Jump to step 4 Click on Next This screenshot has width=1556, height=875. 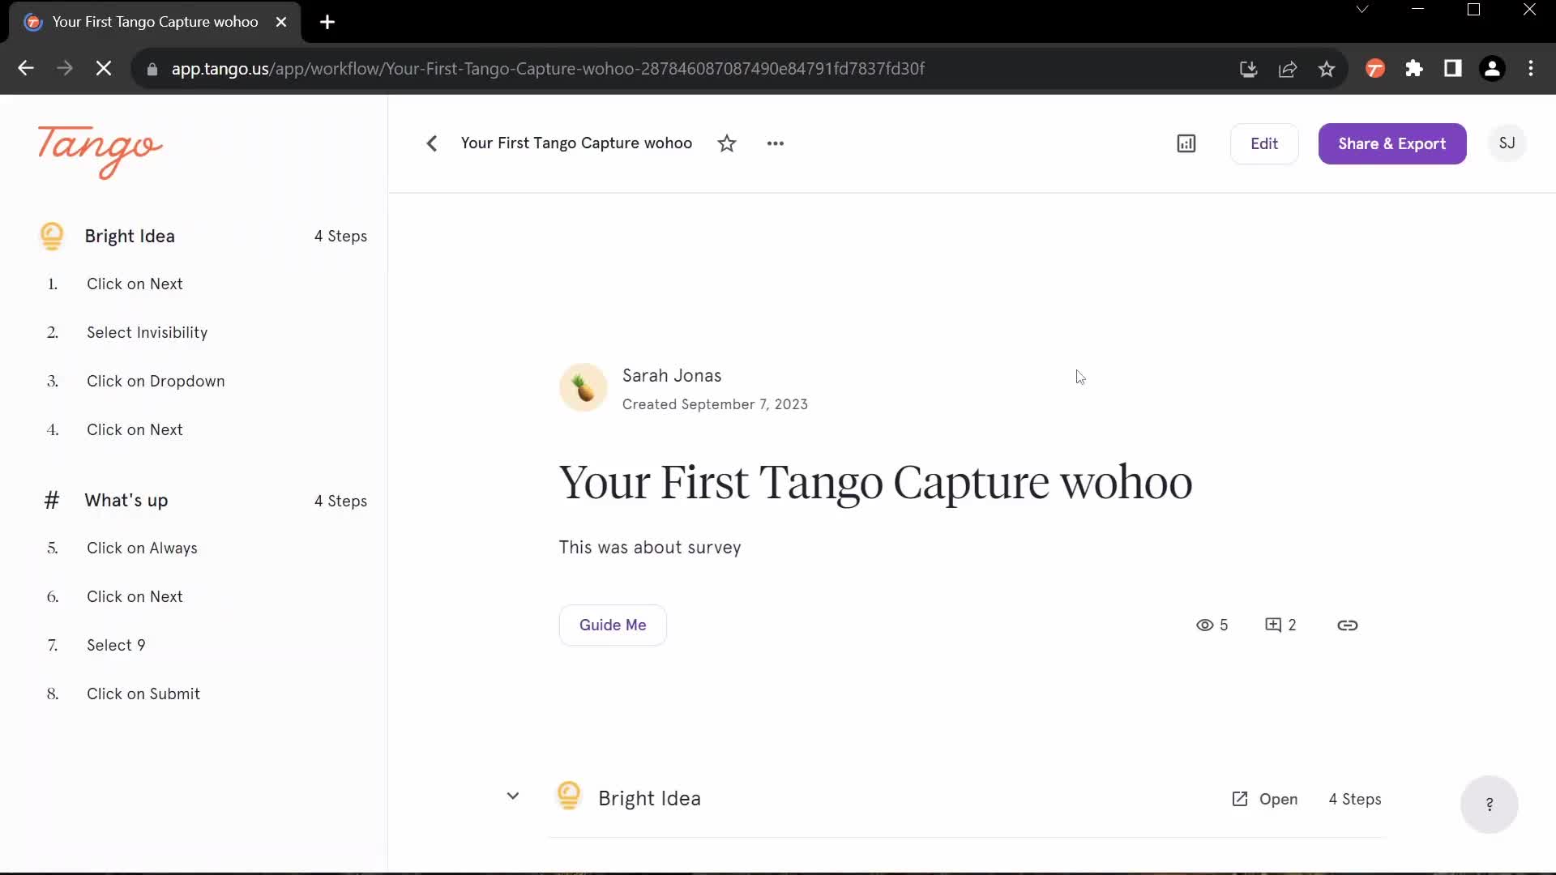135,429
